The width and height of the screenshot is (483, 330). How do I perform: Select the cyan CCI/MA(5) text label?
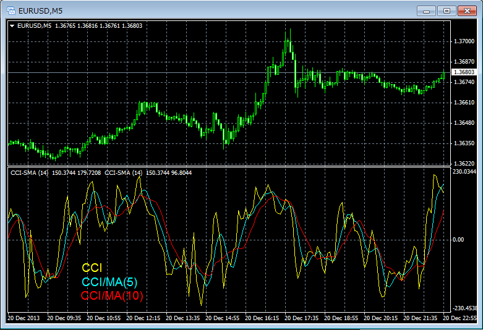coord(109,282)
